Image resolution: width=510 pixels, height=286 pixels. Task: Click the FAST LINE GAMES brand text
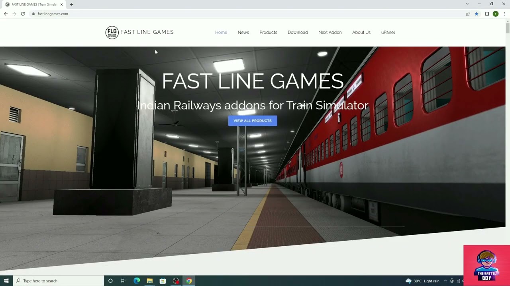click(147, 32)
